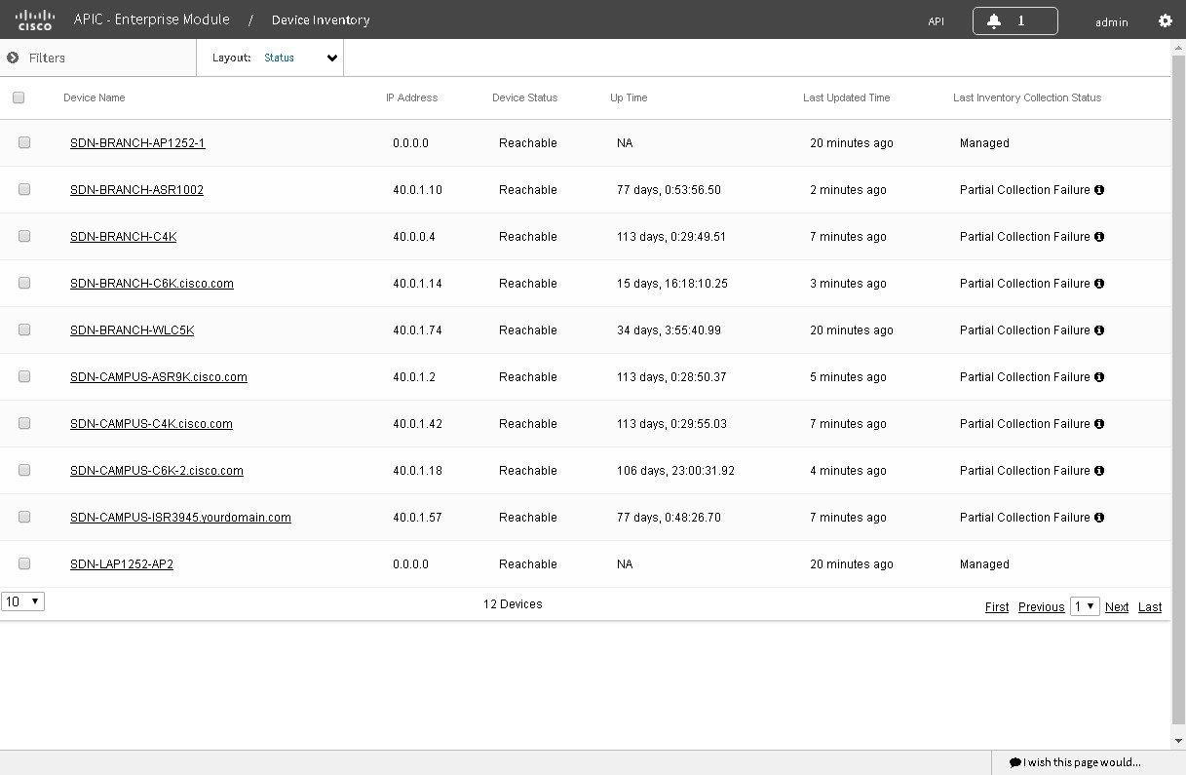Screen dimensions: 1186x775
Task: Show failure info for SDN-CAMPUS-C4K.cisco.com
Action: [x=1099, y=424]
